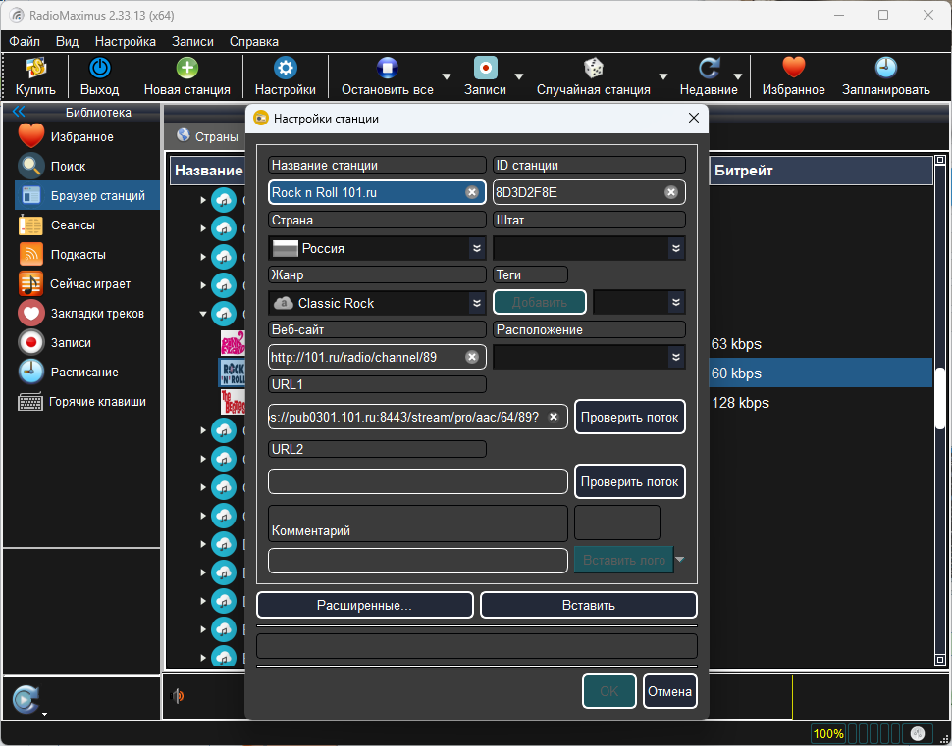Clear the station name field
This screenshot has height=746, width=952.
[x=472, y=192]
